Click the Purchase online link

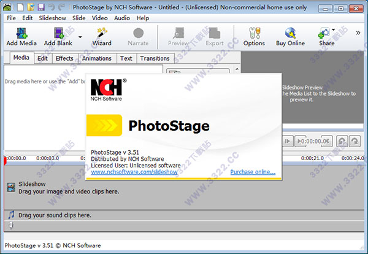[253, 172]
